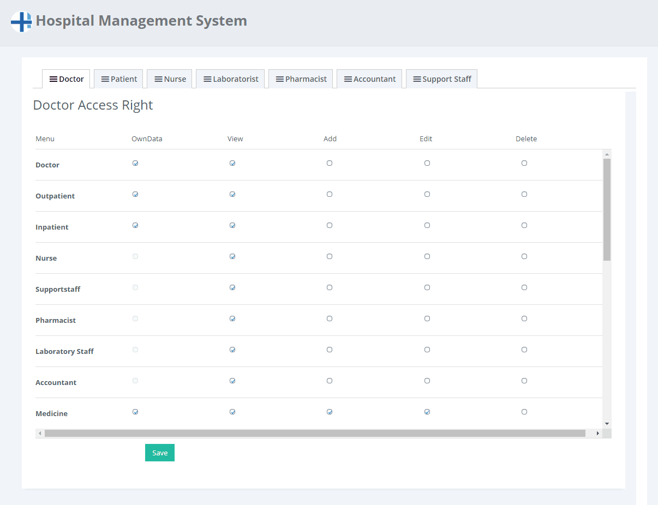Uncheck View permission for Nurse row
Image resolution: width=658 pixels, height=505 pixels.
click(232, 256)
